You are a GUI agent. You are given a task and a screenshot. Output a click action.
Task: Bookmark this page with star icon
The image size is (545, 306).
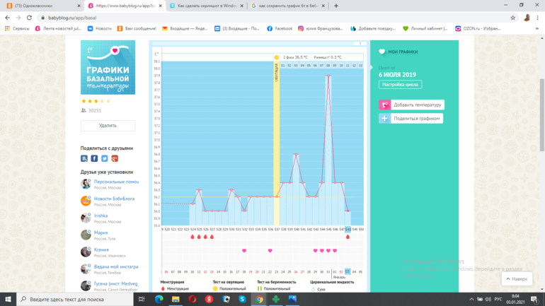pos(513,18)
